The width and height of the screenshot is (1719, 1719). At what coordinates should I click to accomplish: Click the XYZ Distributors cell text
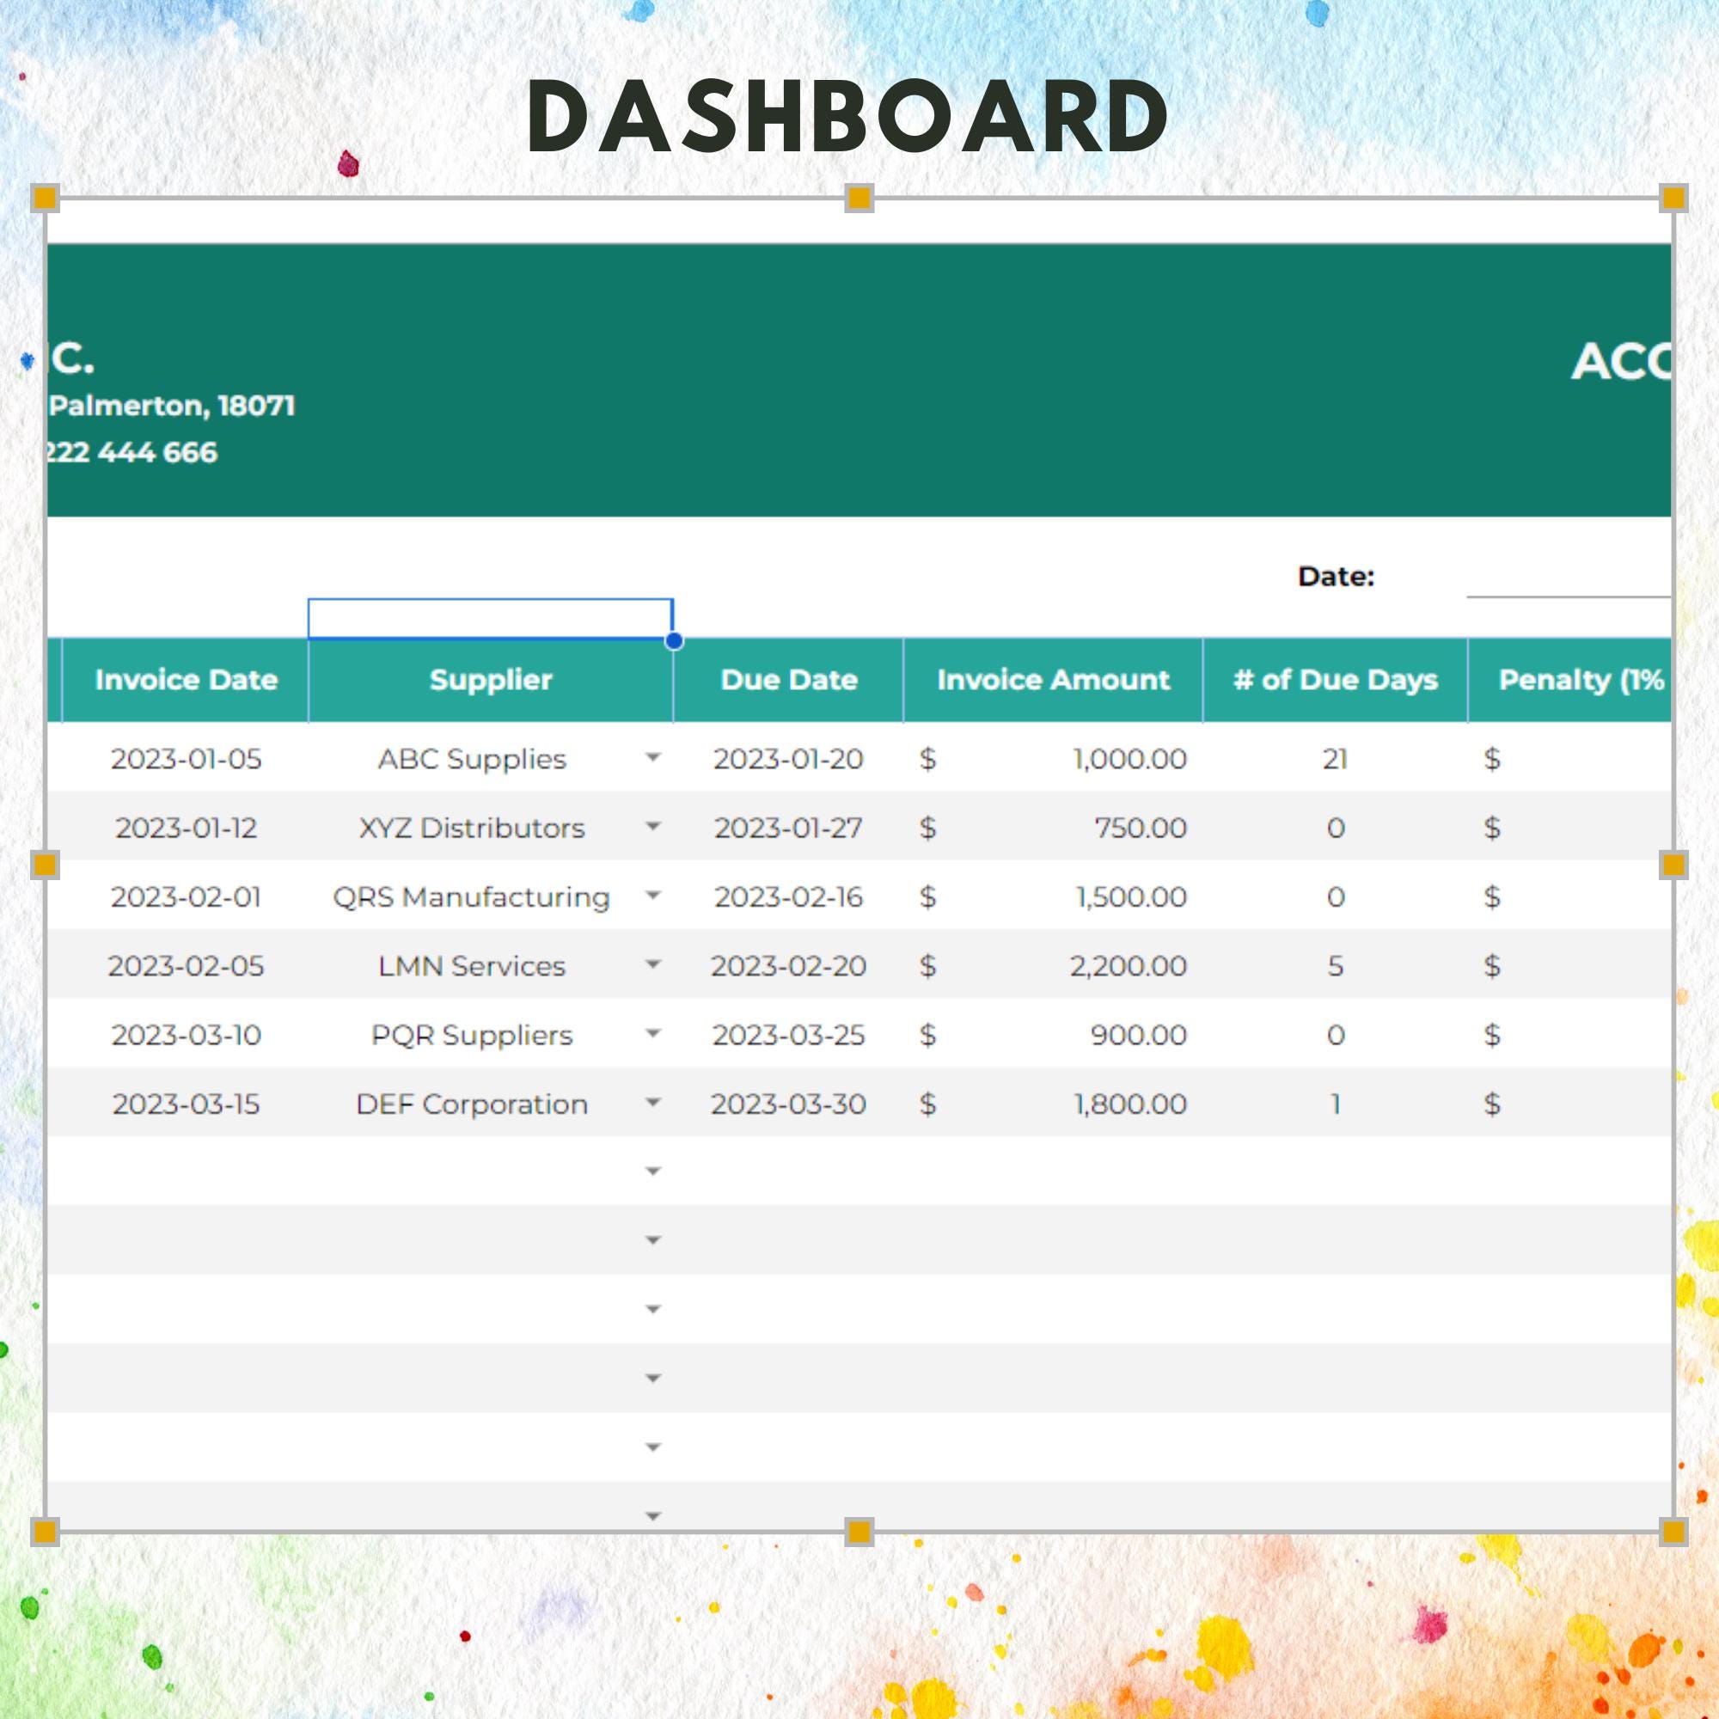tap(472, 829)
